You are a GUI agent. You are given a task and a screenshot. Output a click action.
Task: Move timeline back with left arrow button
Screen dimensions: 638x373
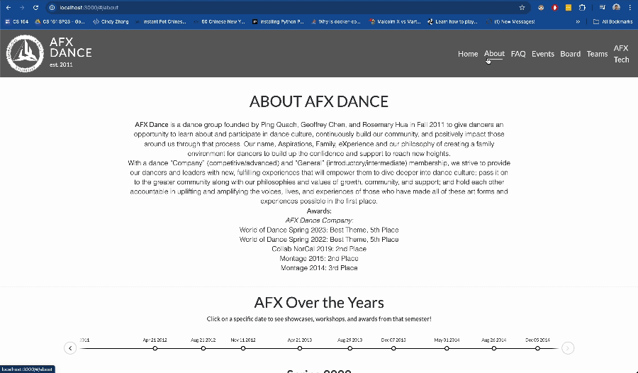coord(70,348)
